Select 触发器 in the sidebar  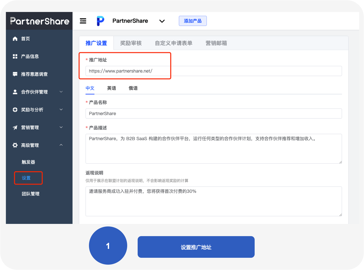pos(28,162)
